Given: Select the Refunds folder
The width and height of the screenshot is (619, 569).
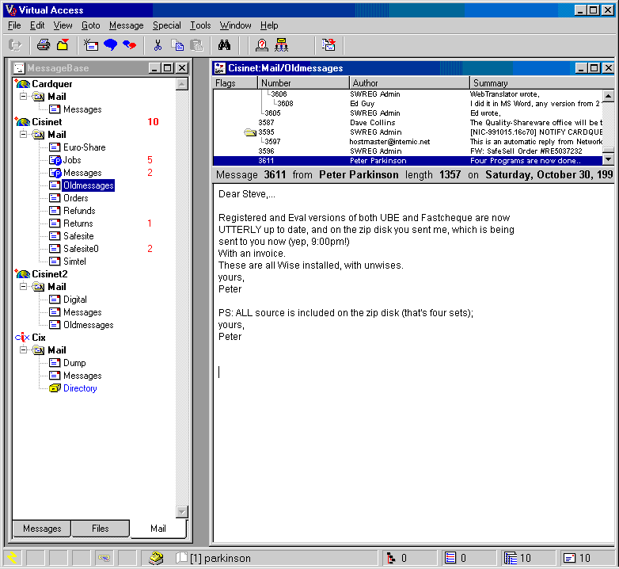Looking at the screenshot, I should [x=79, y=211].
